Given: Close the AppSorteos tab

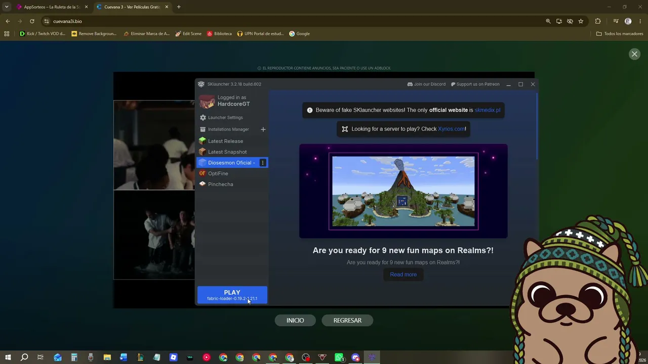Looking at the screenshot, I should [87, 7].
